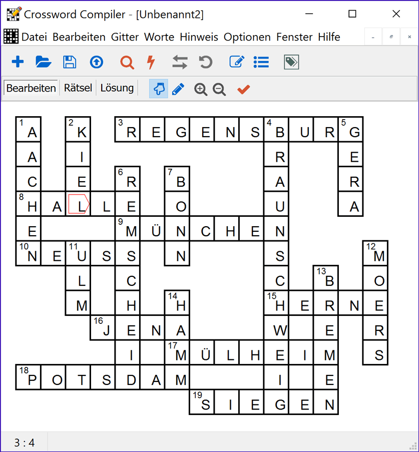Switch to the Rätsel tab
This screenshot has height=452, width=419.
(78, 88)
